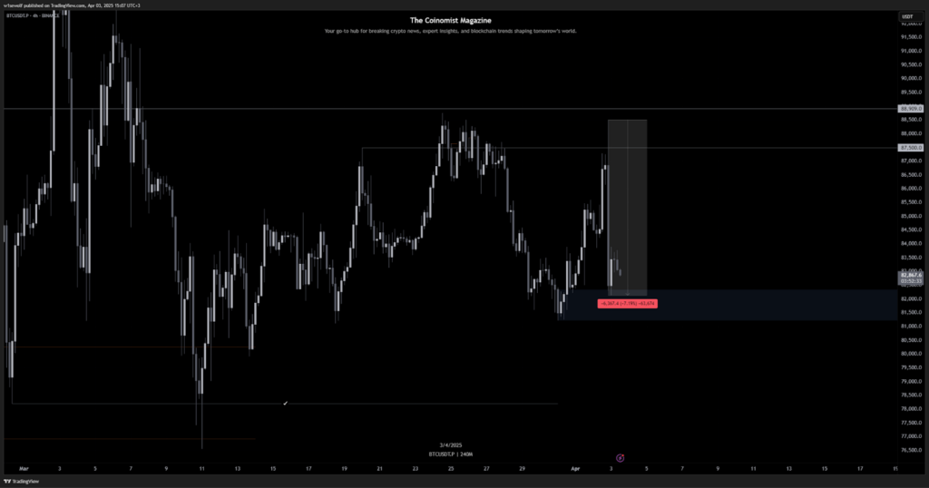Click the 79,000.0 price scale label
Screen dimensions: 929x488
[911, 381]
